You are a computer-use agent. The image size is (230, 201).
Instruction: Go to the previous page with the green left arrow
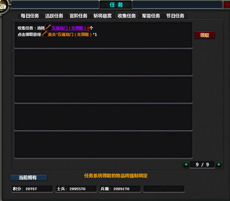click(x=186, y=165)
